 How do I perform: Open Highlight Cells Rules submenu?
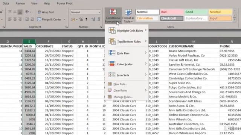[x=127, y=30]
